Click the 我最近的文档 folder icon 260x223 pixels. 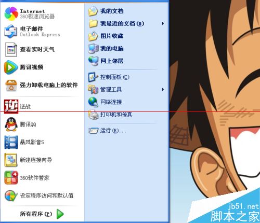click(x=93, y=23)
